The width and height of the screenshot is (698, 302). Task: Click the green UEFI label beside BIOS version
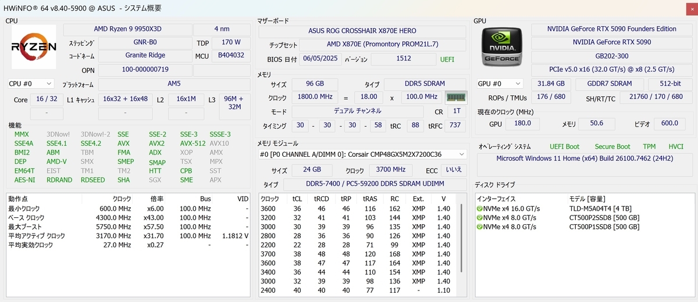(447, 59)
